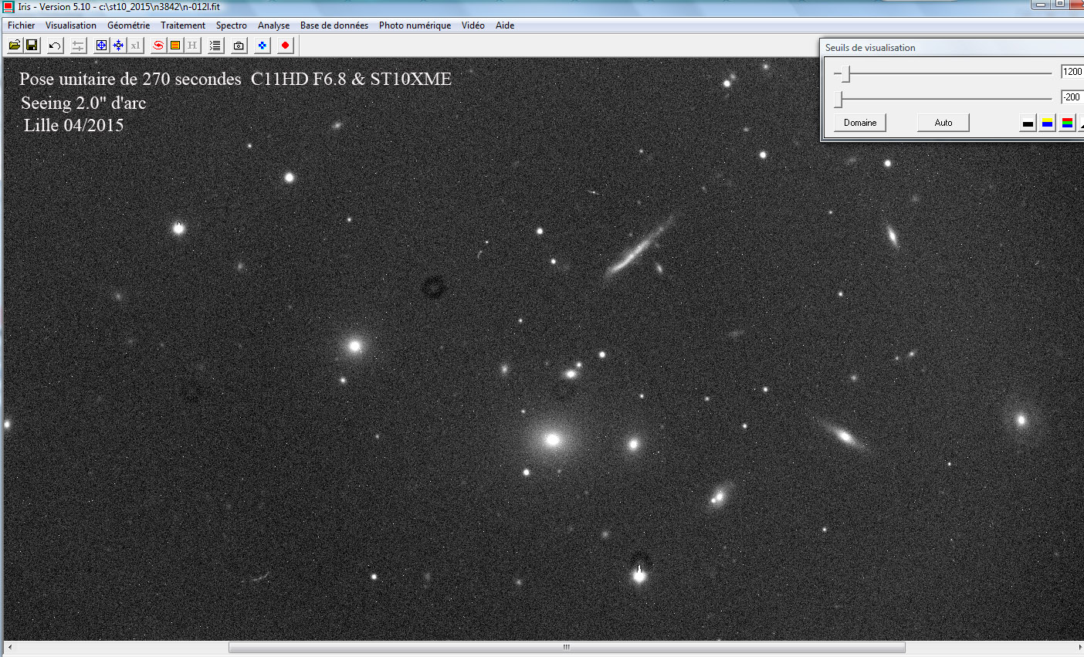Click the Domaine button in Seuils de visualisation
The width and height of the screenshot is (1084, 657).
click(x=860, y=123)
